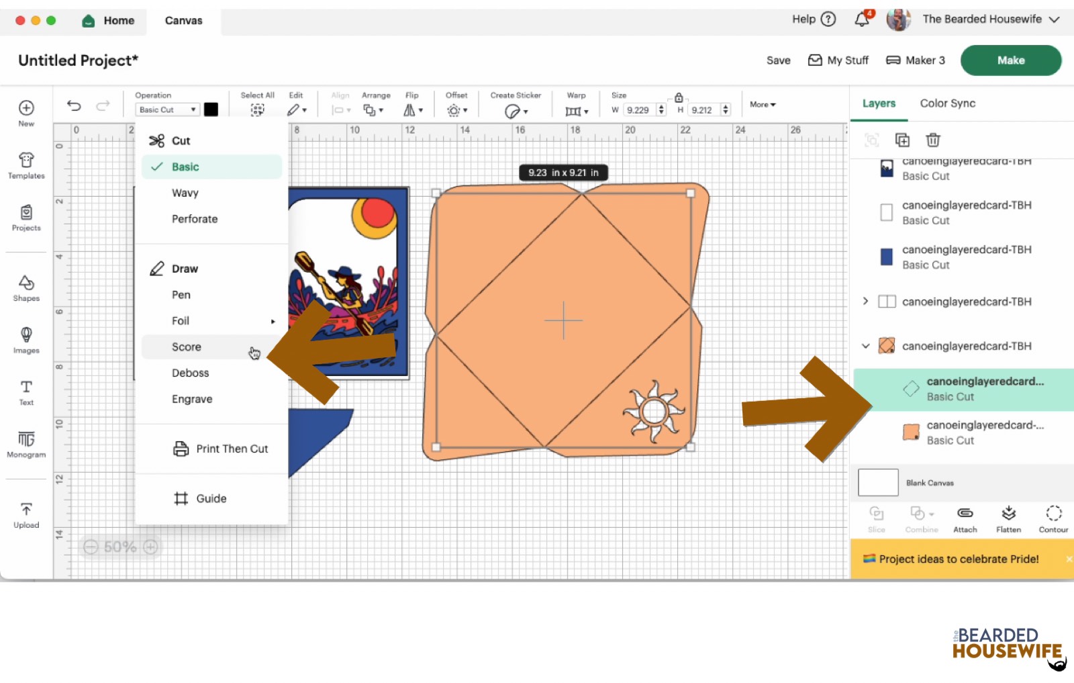
Task: Collapse the expanded canoeinglayeredcard-TBH group
Action: tap(865, 346)
